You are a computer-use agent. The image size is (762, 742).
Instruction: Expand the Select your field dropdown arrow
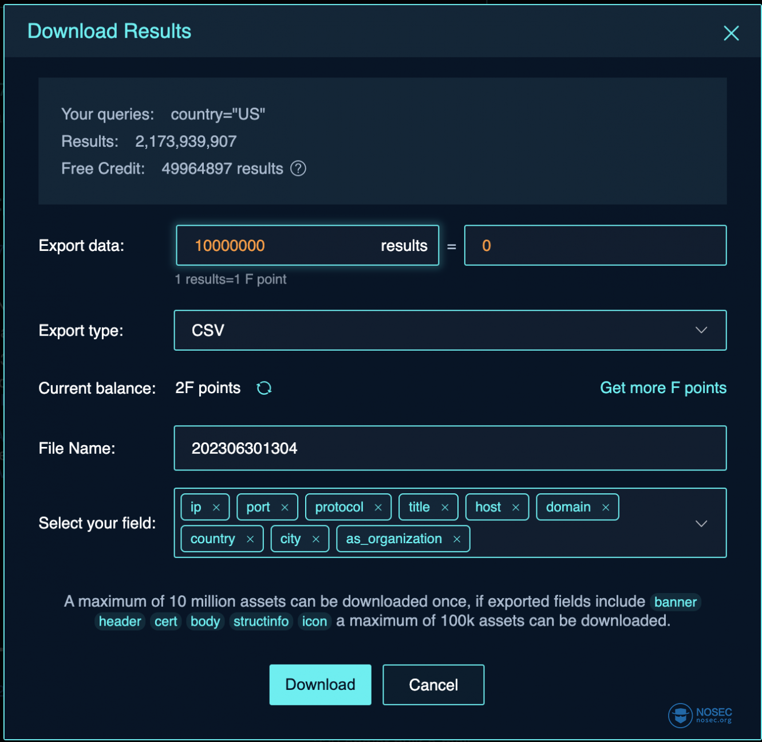click(x=701, y=523)
